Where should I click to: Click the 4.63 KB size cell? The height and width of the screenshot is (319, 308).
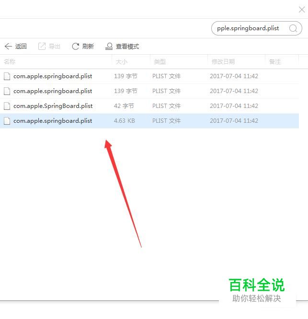[125, 121]
